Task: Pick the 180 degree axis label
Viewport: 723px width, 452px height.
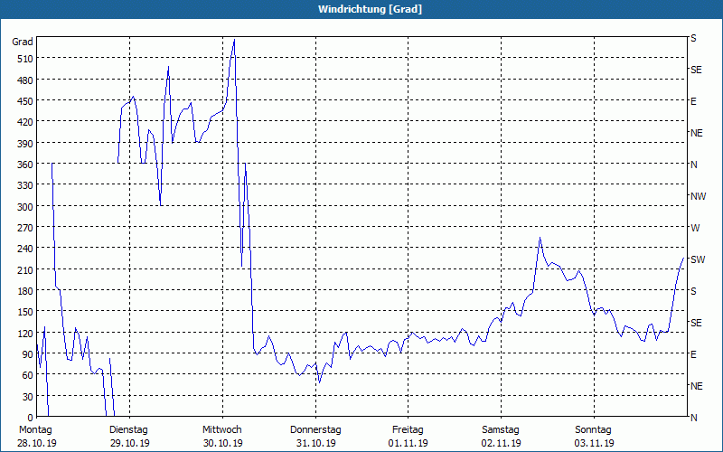Action: 25,290
